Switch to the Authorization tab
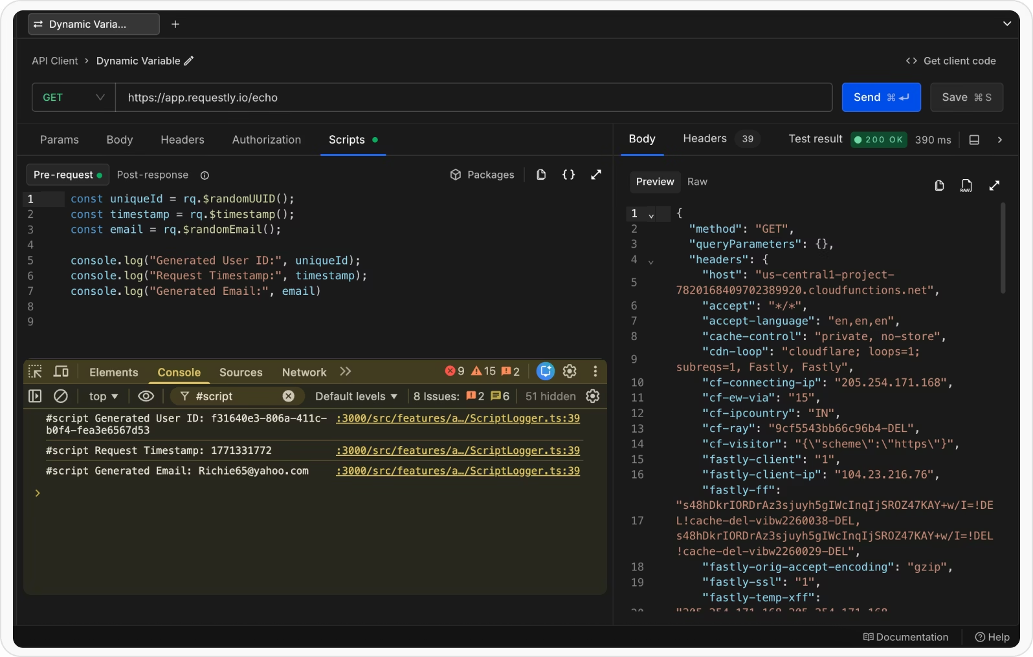This screenshot has height=657, width=1033. 266,140
